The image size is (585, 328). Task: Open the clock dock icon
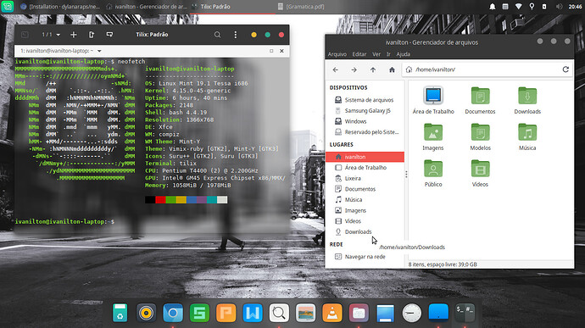(411, 313)
